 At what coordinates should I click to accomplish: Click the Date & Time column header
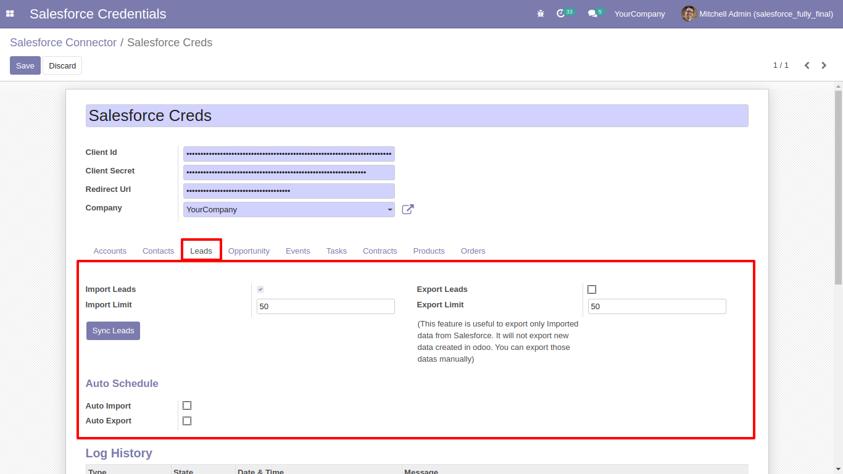(x=318, y=471)
